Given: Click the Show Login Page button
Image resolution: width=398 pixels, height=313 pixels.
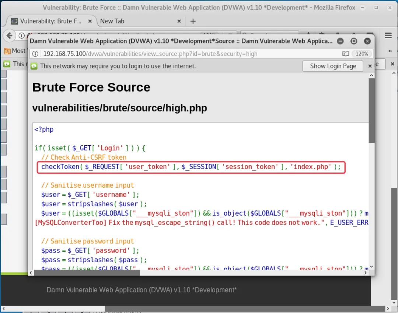Looking at the screenshot, I should (333, 66).
